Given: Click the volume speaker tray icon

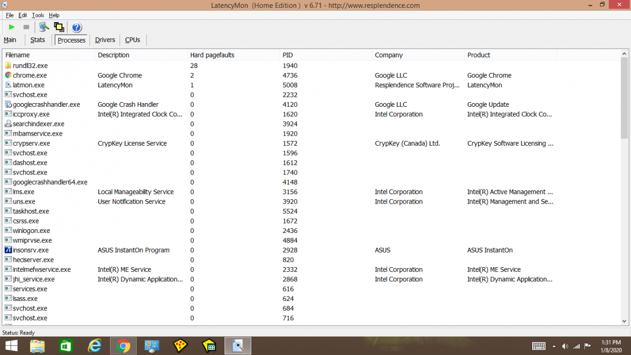Looking at the screenshot, I should pos(565,346).
